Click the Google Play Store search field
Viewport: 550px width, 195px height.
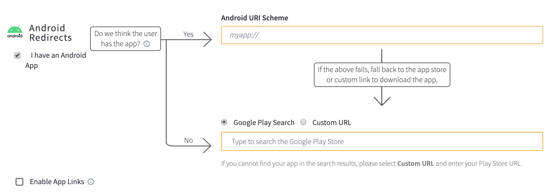coord(382,141)
